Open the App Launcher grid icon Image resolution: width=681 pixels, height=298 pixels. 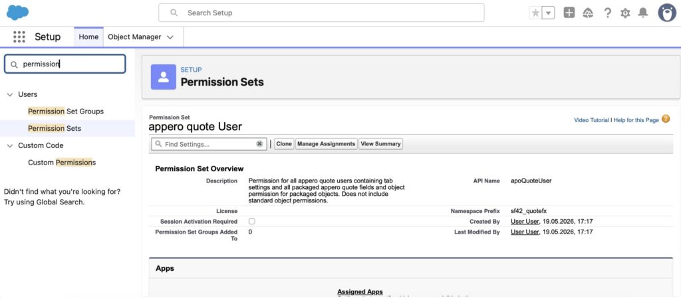pyautogui.click(x=19, y=37)
